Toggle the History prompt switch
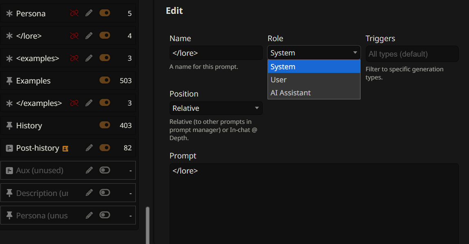This screenshot has width=469, height=244. coord(105,125)
